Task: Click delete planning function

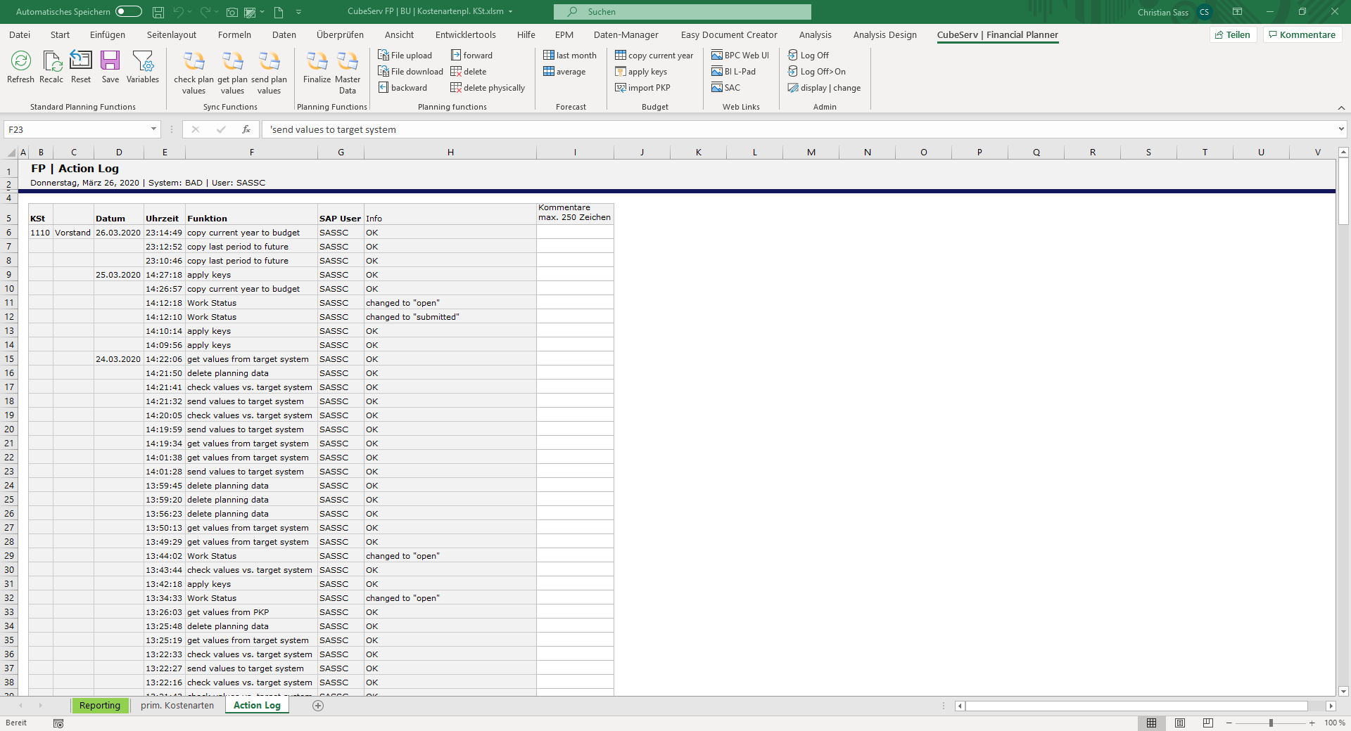Action: pyautogui.click(x=469, y=71)
